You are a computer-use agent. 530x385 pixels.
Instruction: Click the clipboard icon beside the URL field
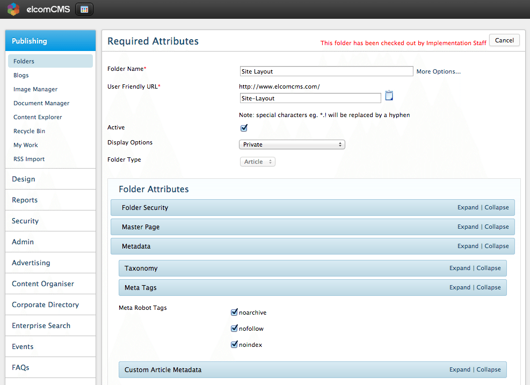point(389,95)
